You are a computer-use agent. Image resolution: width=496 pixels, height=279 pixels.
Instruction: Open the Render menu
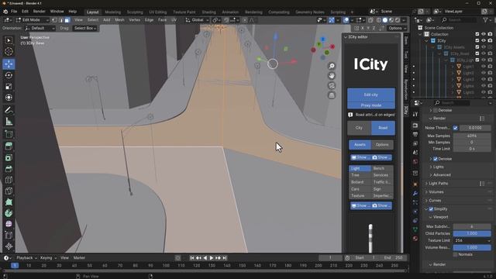[x=40, y=12]
